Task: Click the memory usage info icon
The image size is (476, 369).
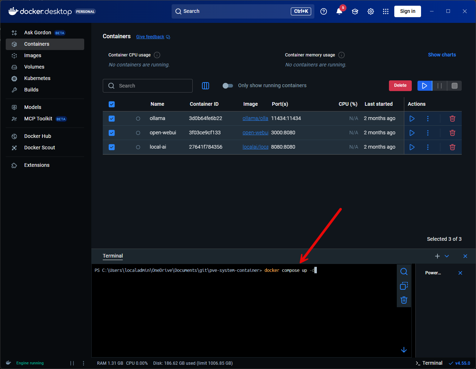Action: [341, 55]
